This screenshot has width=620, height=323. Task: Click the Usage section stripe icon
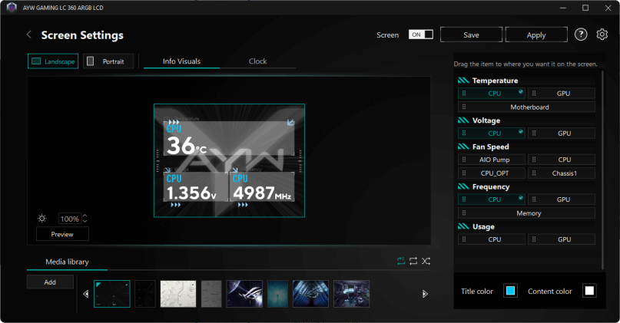pos(463,226)
